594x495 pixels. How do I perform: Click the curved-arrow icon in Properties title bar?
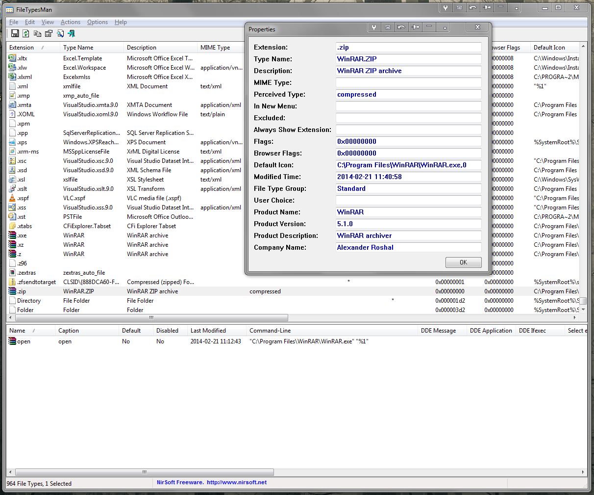click(x=401, y=27)
